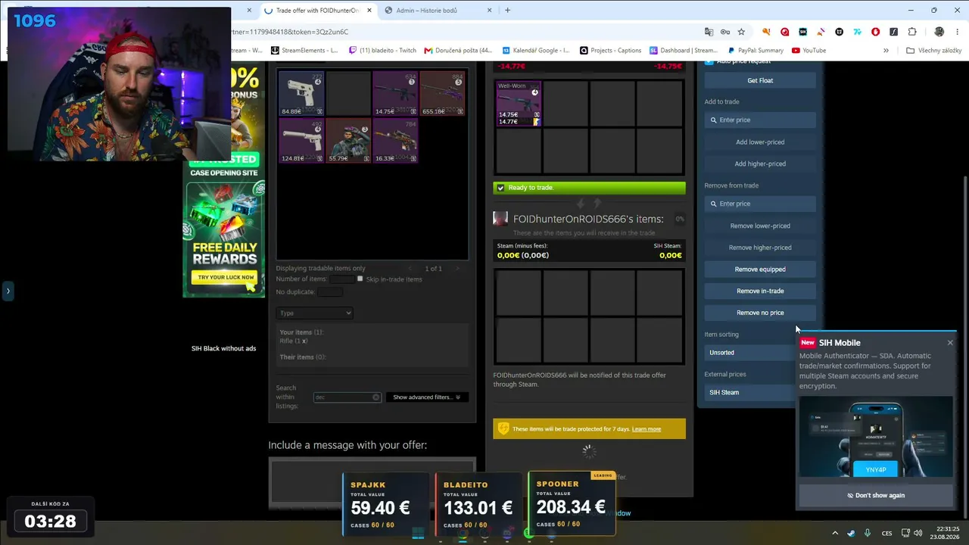
Task: Toggle Skip in-trade items checkbox
Action: [x=360, y=279]
